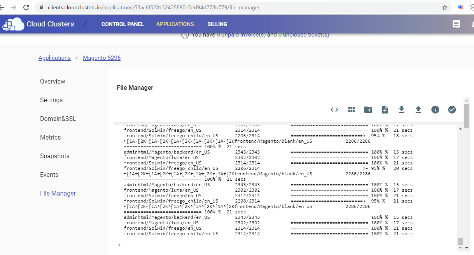Select Domain&SSL in the sidebar
The image size is (474, 255).
[x=58, y=119]
